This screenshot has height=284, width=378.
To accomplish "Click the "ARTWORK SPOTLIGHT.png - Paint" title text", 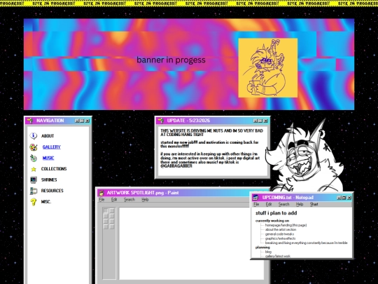I will [x=143, y=193].
